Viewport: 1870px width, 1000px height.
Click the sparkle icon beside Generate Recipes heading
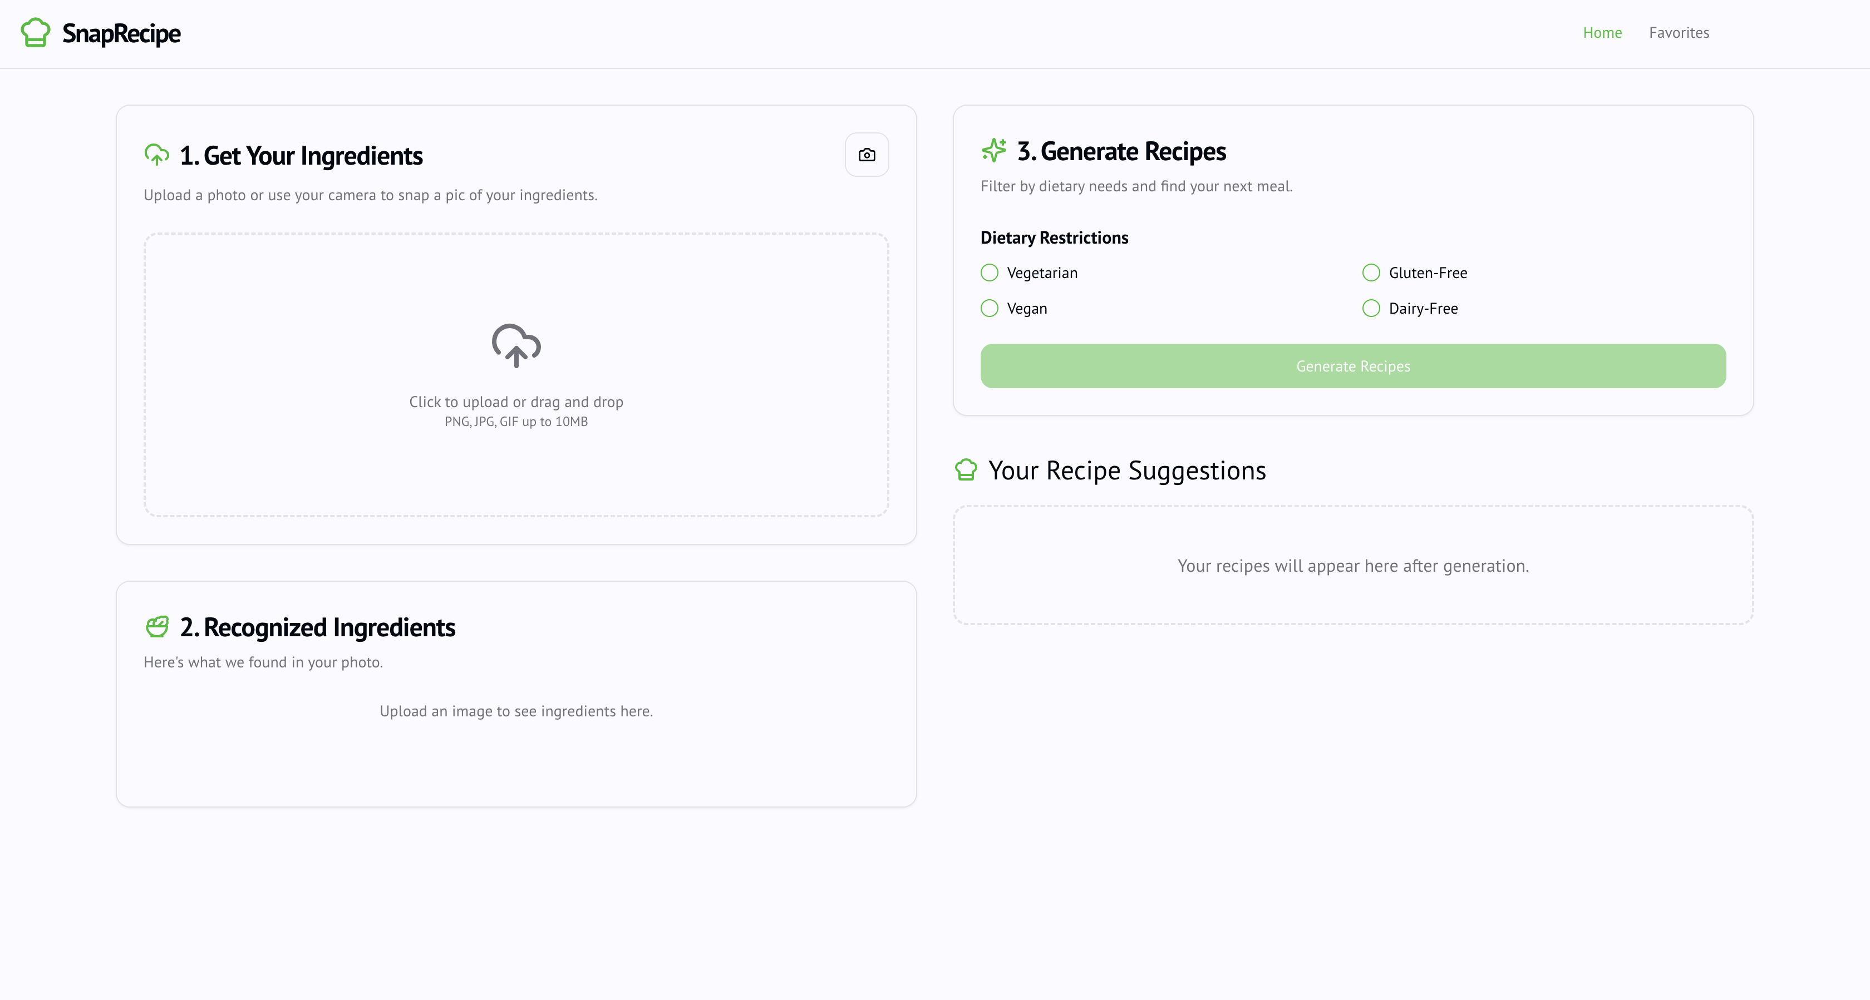(992, 150)
